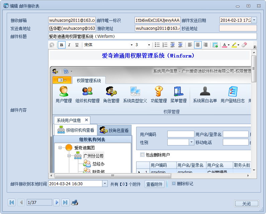This screenshot has height=214, width=266.
Task: Toggle underline formatting
Action: click(77, 45)
